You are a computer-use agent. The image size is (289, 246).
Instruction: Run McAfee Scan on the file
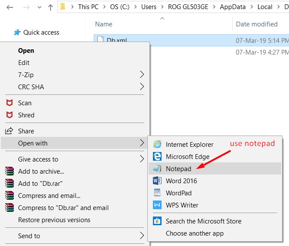25,103
